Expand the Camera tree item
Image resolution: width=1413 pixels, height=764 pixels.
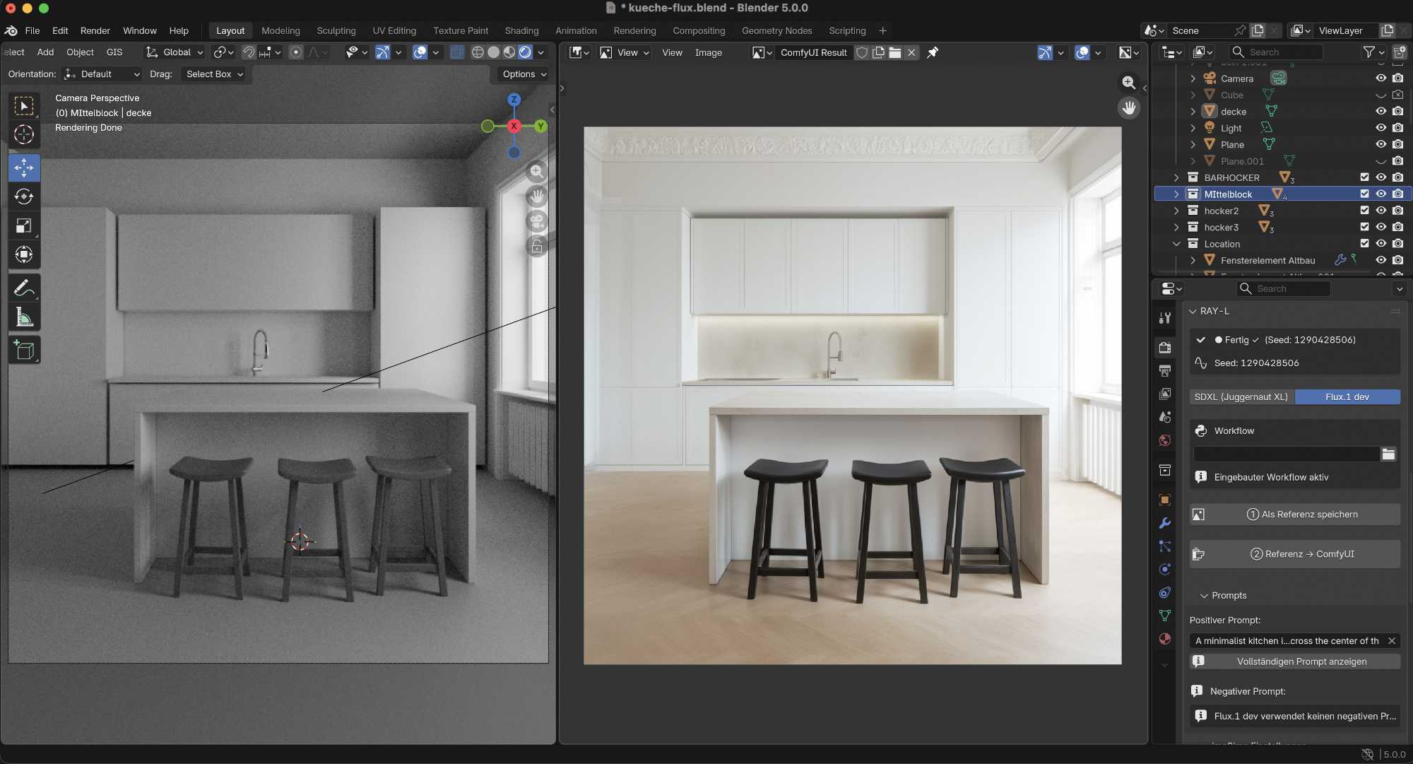pyautogui.click(x=1193, y=78)
